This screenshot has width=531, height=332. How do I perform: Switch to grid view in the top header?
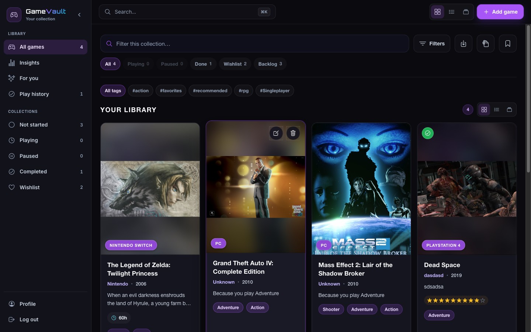437,12
